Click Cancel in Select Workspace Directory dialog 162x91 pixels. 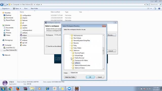100,77
